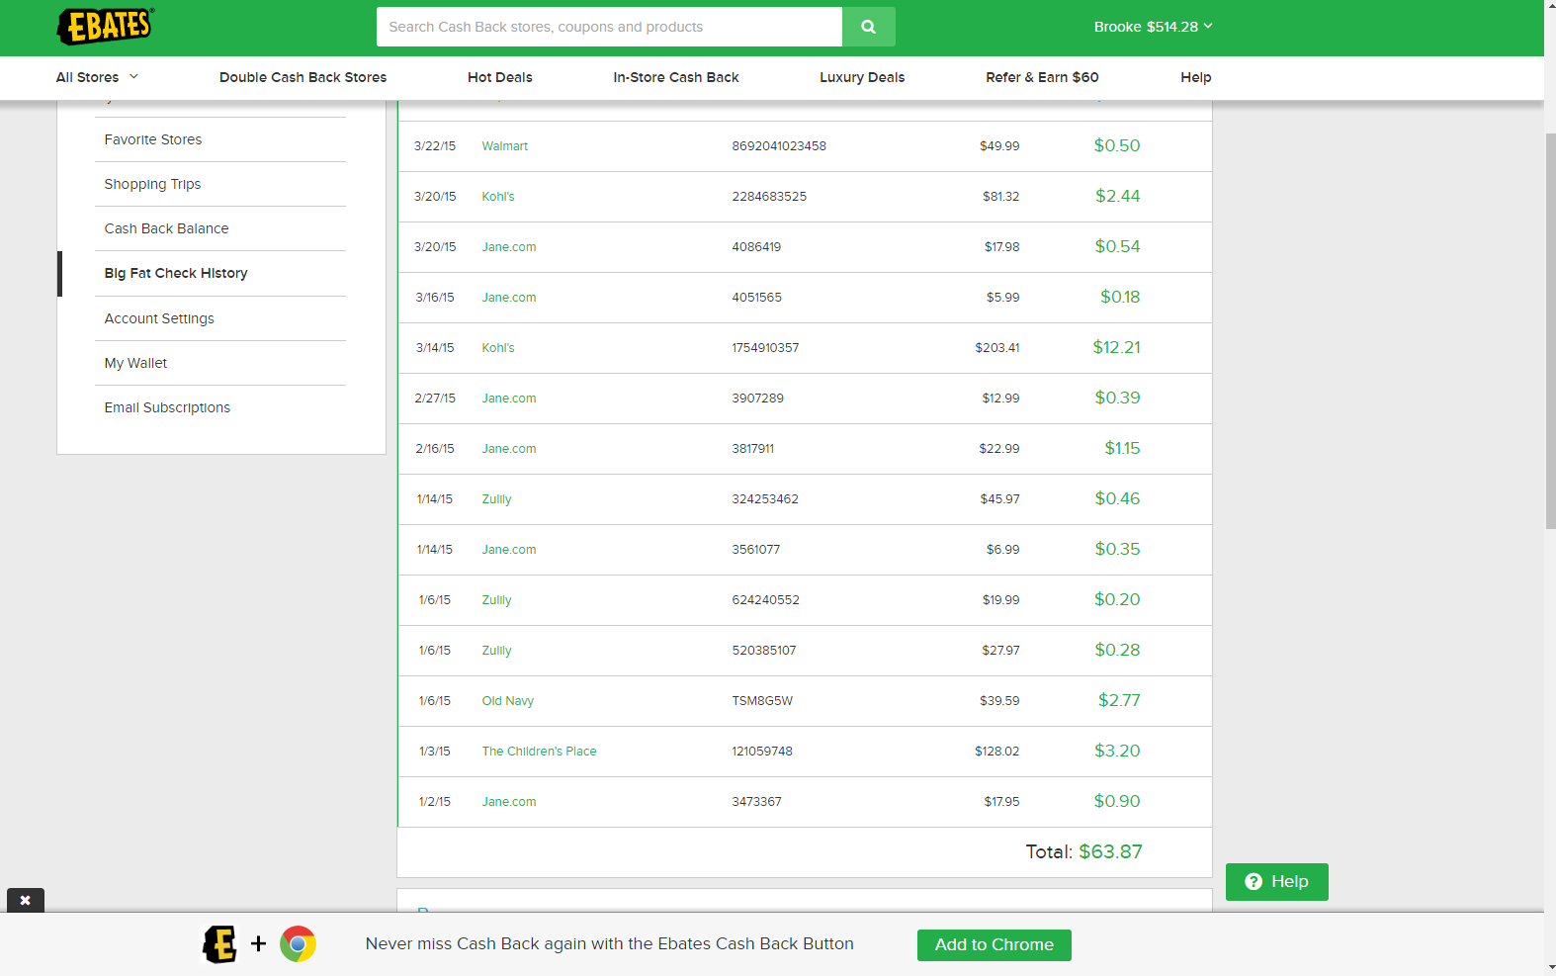Add the Ebates button to Chrome
1556x976 pixels.
pos(994,944)
